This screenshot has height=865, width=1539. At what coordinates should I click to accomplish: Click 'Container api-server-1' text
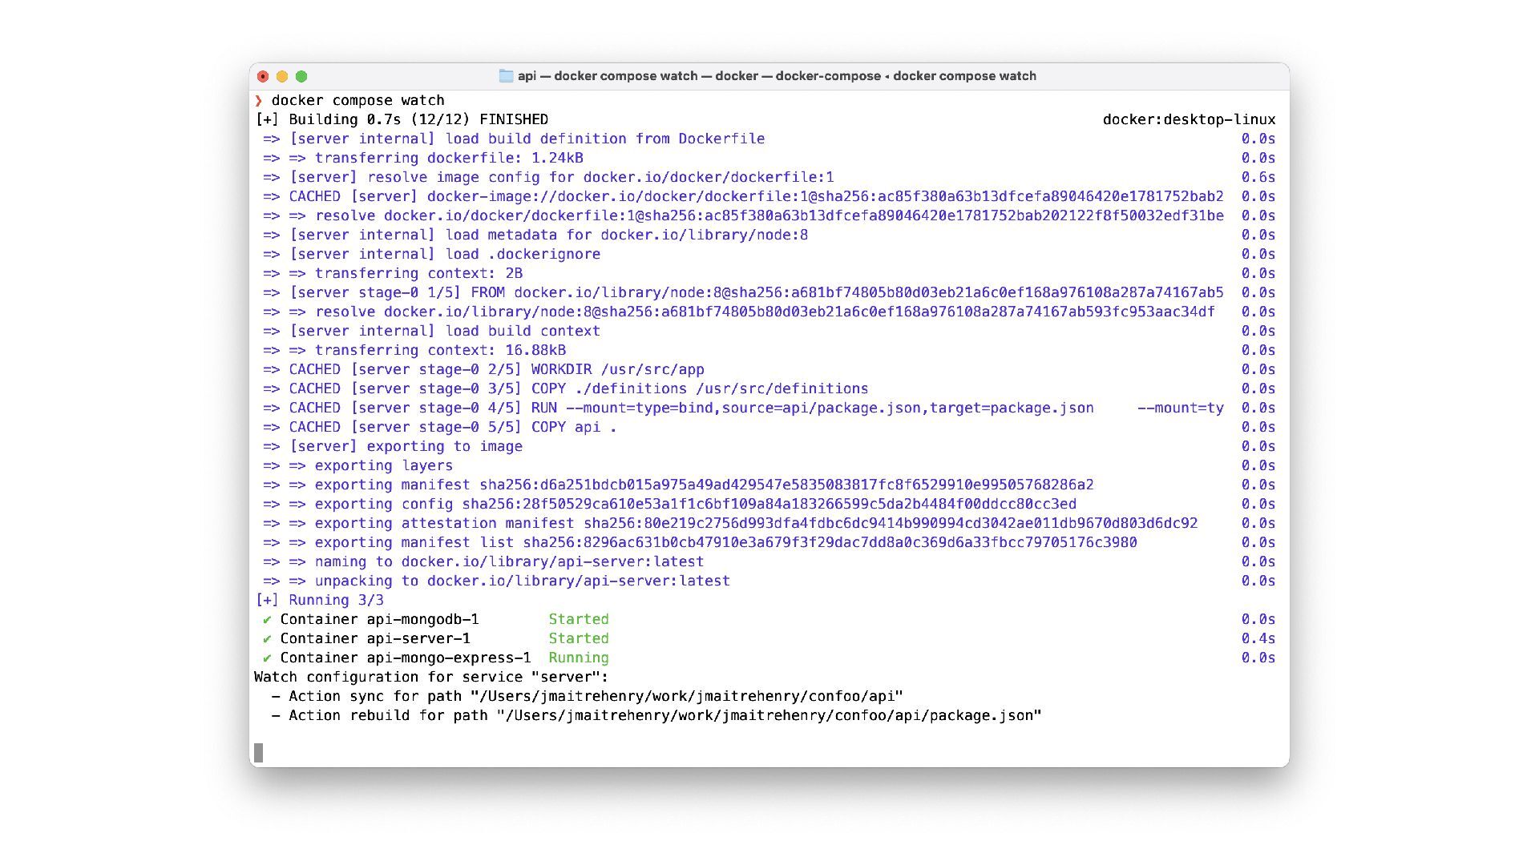pos(375,638)
